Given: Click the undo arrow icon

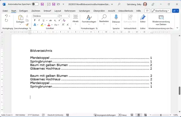Looking at the screenshot, I should click(7, 16).
